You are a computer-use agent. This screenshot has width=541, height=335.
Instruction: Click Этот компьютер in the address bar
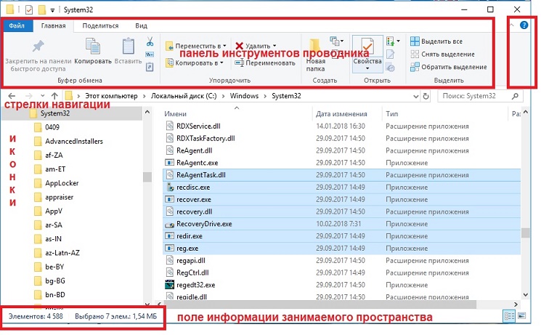tap(111, 96)
